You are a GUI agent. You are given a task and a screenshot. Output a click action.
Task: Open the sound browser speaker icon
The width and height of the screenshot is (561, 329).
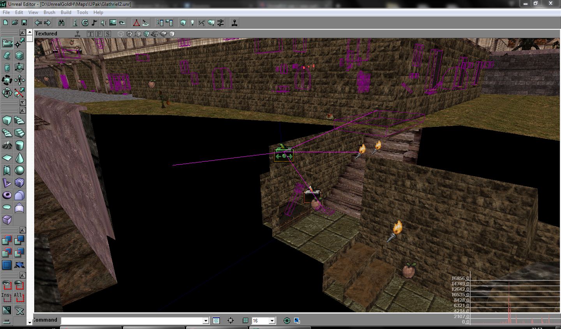point(104,23)
